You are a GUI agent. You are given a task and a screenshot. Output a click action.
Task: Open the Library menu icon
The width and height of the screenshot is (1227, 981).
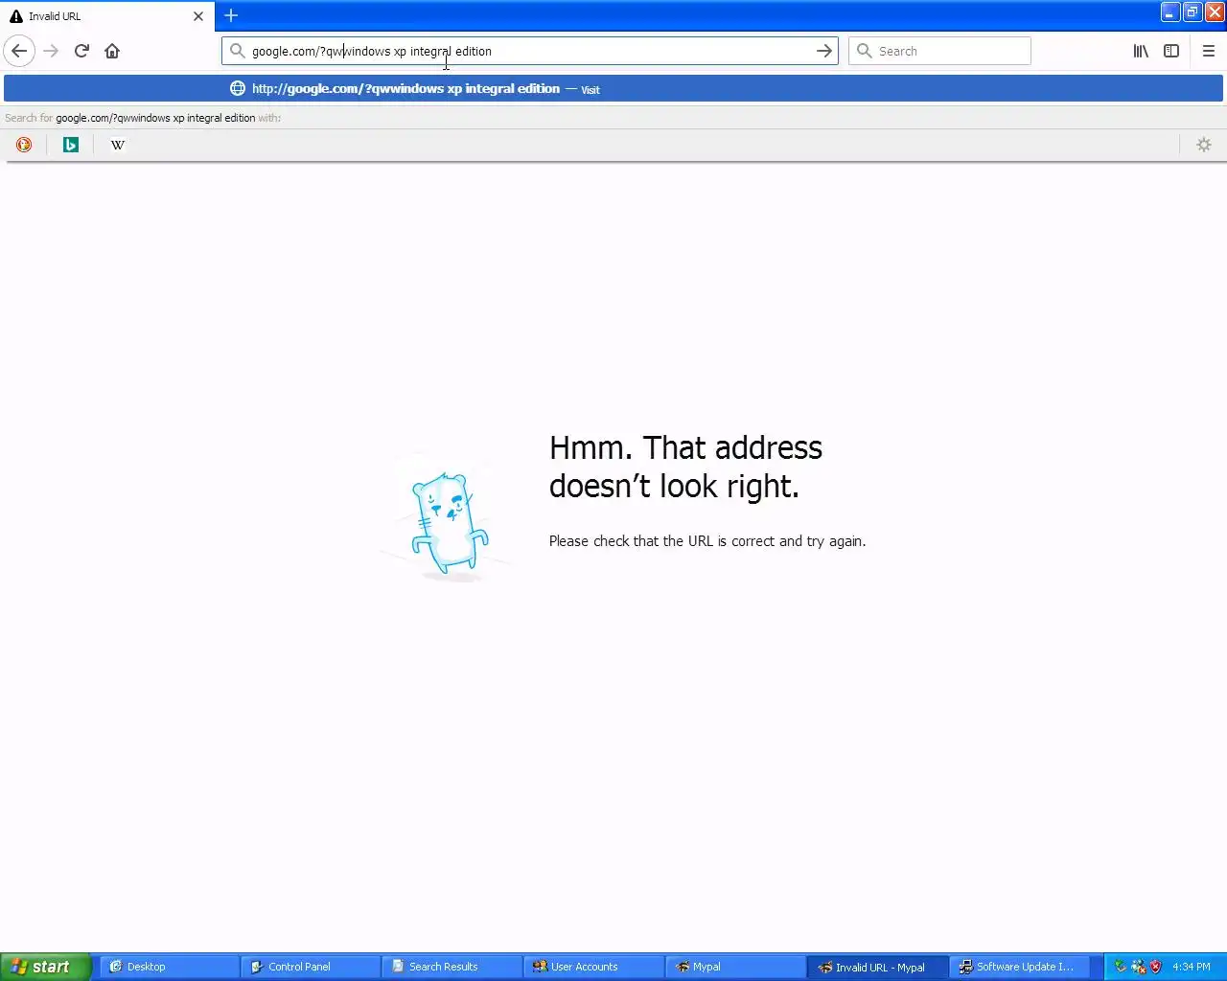(x=1141, y=51)
